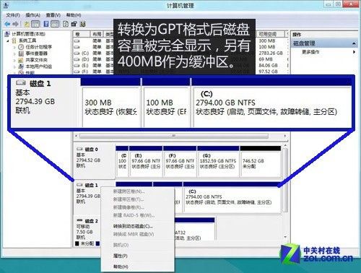Click the 磁盘 0 hard-disk icon

pyautogui.click(x=79, y=149)
